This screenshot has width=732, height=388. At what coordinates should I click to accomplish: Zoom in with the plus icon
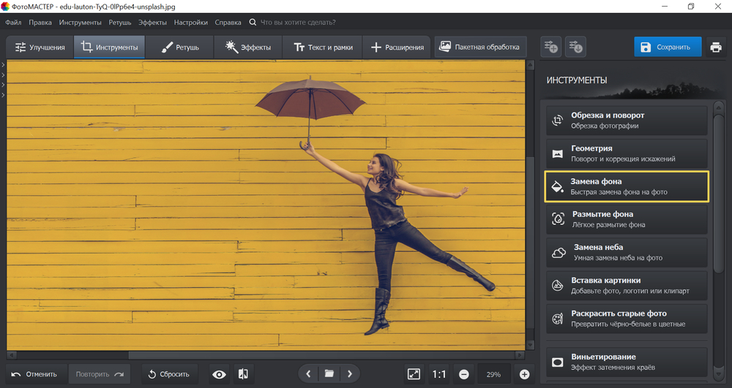click(x=524, y=374)
